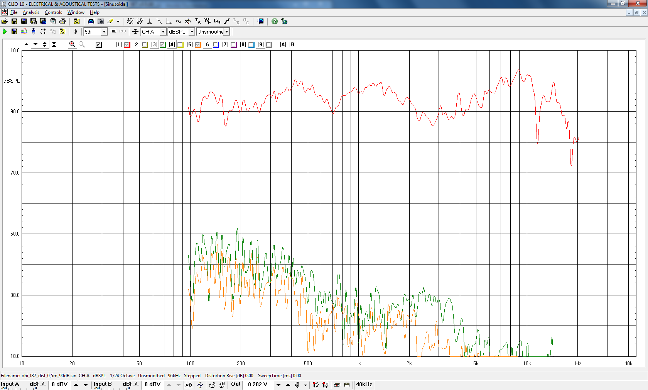Screen dimensions: 648x390
Task: Click the vertical expand arrows icon above the graph
Action: [45, 44]
